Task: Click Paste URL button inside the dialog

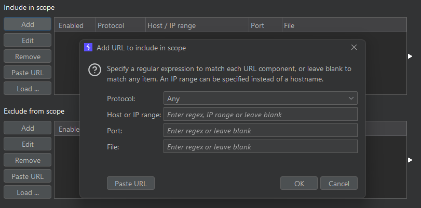Action: (x=131, y=183)
